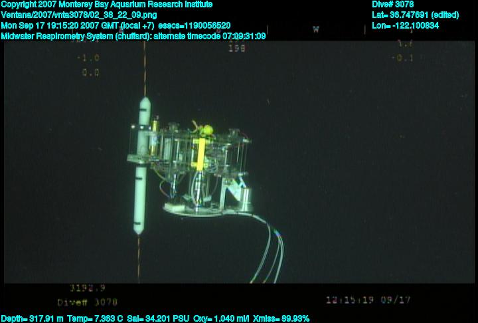Screen dimensions: 478x323
Task: Click the Depth= 317.91 m reading
Action: 33,319
